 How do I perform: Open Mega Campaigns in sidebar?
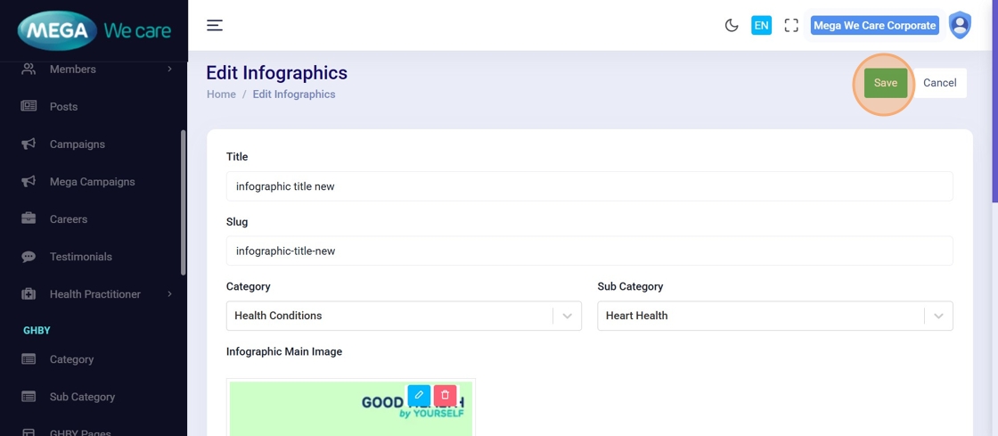(92, 182)
